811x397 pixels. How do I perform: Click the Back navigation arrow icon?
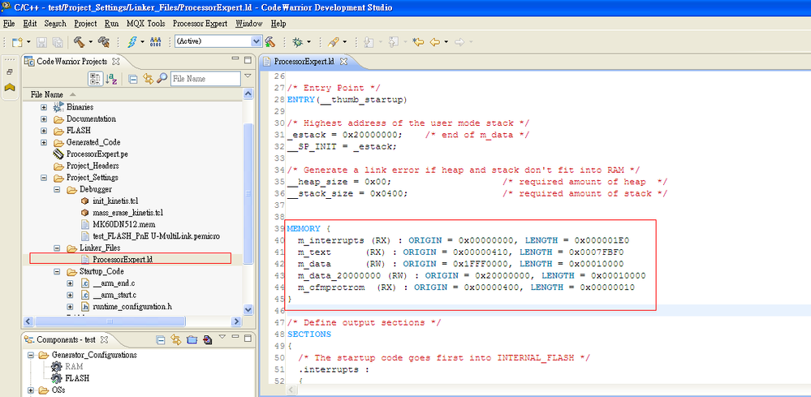tap(434, 41)
